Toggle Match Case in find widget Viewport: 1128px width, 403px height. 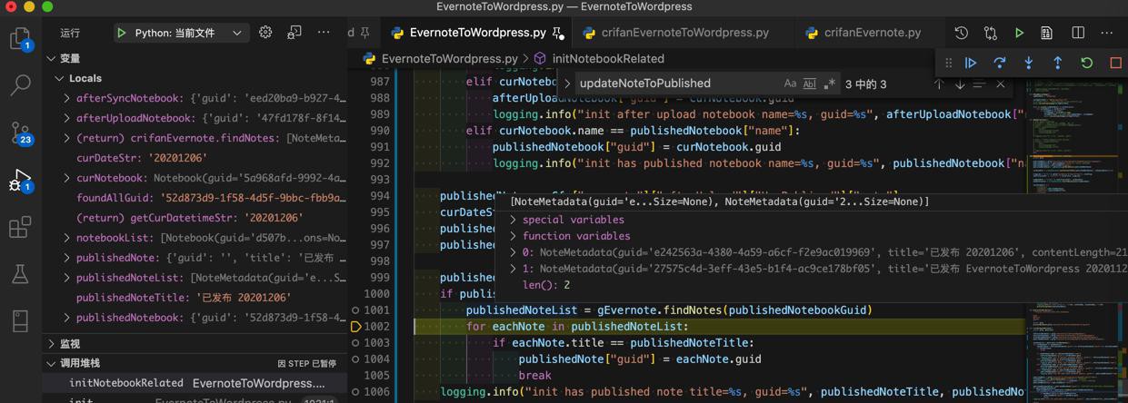pyautogui.click(x=790, y=84)
